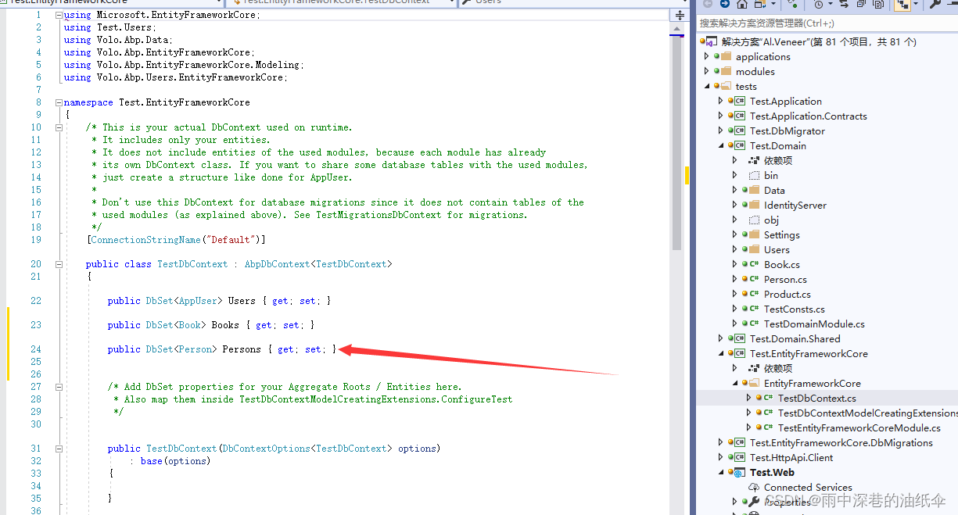Click the properties wrench icon in toolbar
The image size is (958, 515).
pos(935,5)
